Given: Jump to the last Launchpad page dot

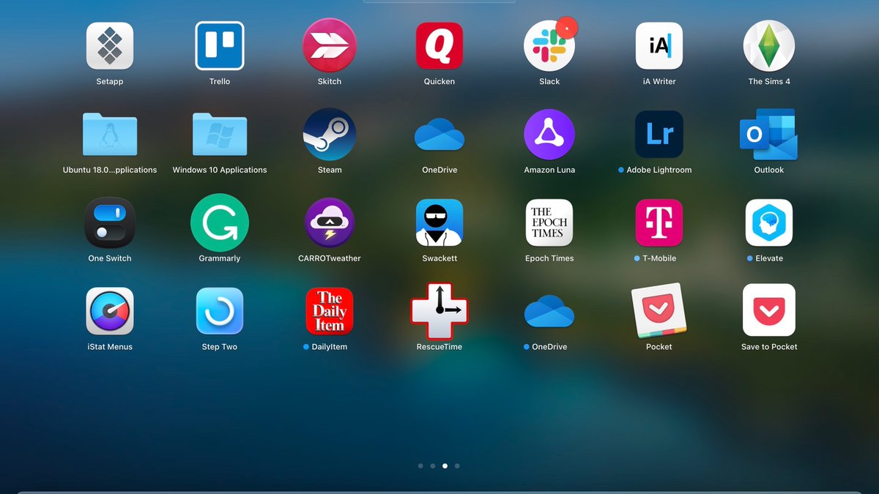Looking at the screenshot, I should [457, 465].
